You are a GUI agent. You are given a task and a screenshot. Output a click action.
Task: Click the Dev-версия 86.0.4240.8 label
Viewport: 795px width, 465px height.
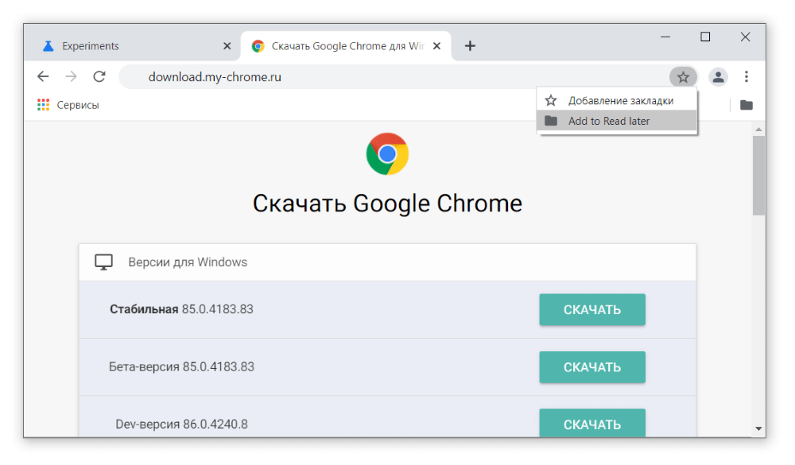[x=181, y=424]
